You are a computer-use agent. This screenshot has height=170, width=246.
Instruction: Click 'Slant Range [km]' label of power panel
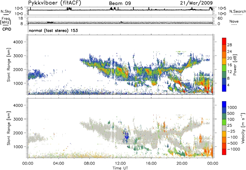click(9, 65)
